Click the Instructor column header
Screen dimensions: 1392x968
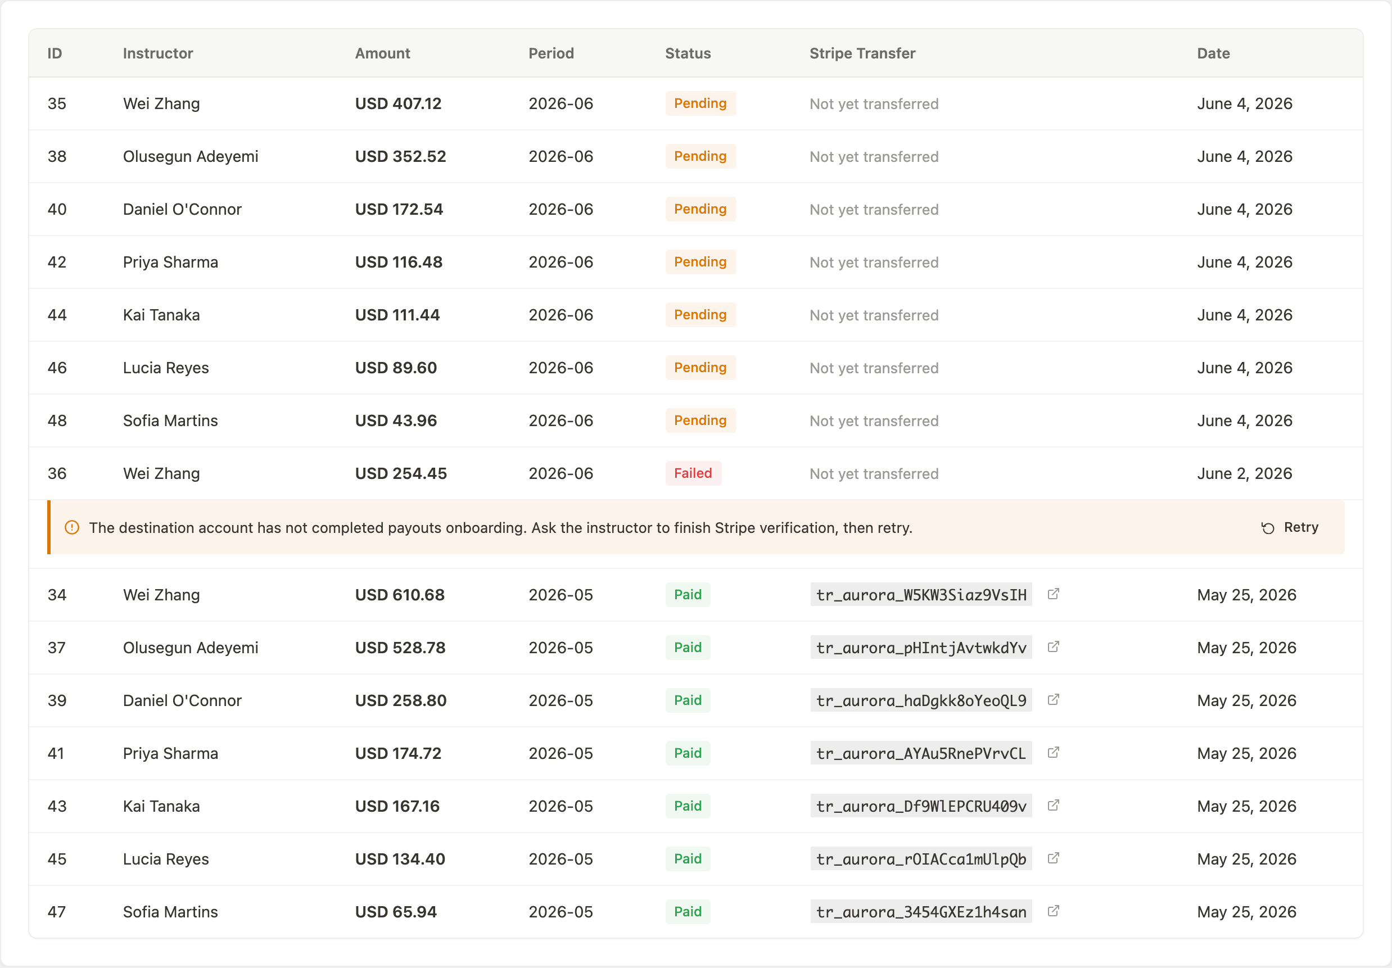[x=157, y=53]
